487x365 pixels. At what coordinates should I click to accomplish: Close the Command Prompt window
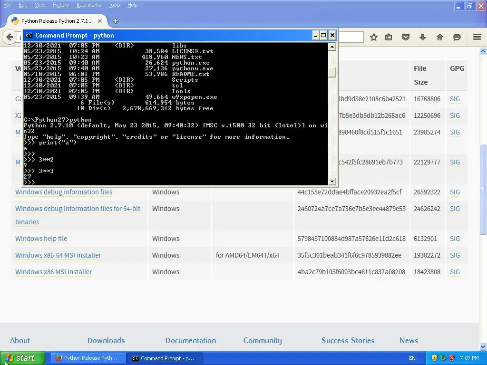click(332, 35)
